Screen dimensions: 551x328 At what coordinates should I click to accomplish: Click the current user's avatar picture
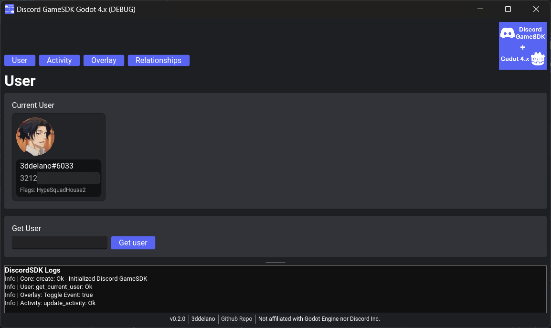tap(35, 137)
